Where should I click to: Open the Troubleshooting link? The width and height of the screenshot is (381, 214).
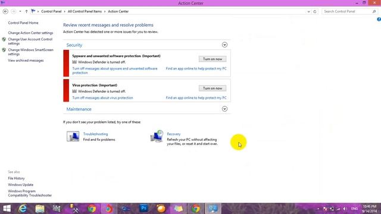95,134
